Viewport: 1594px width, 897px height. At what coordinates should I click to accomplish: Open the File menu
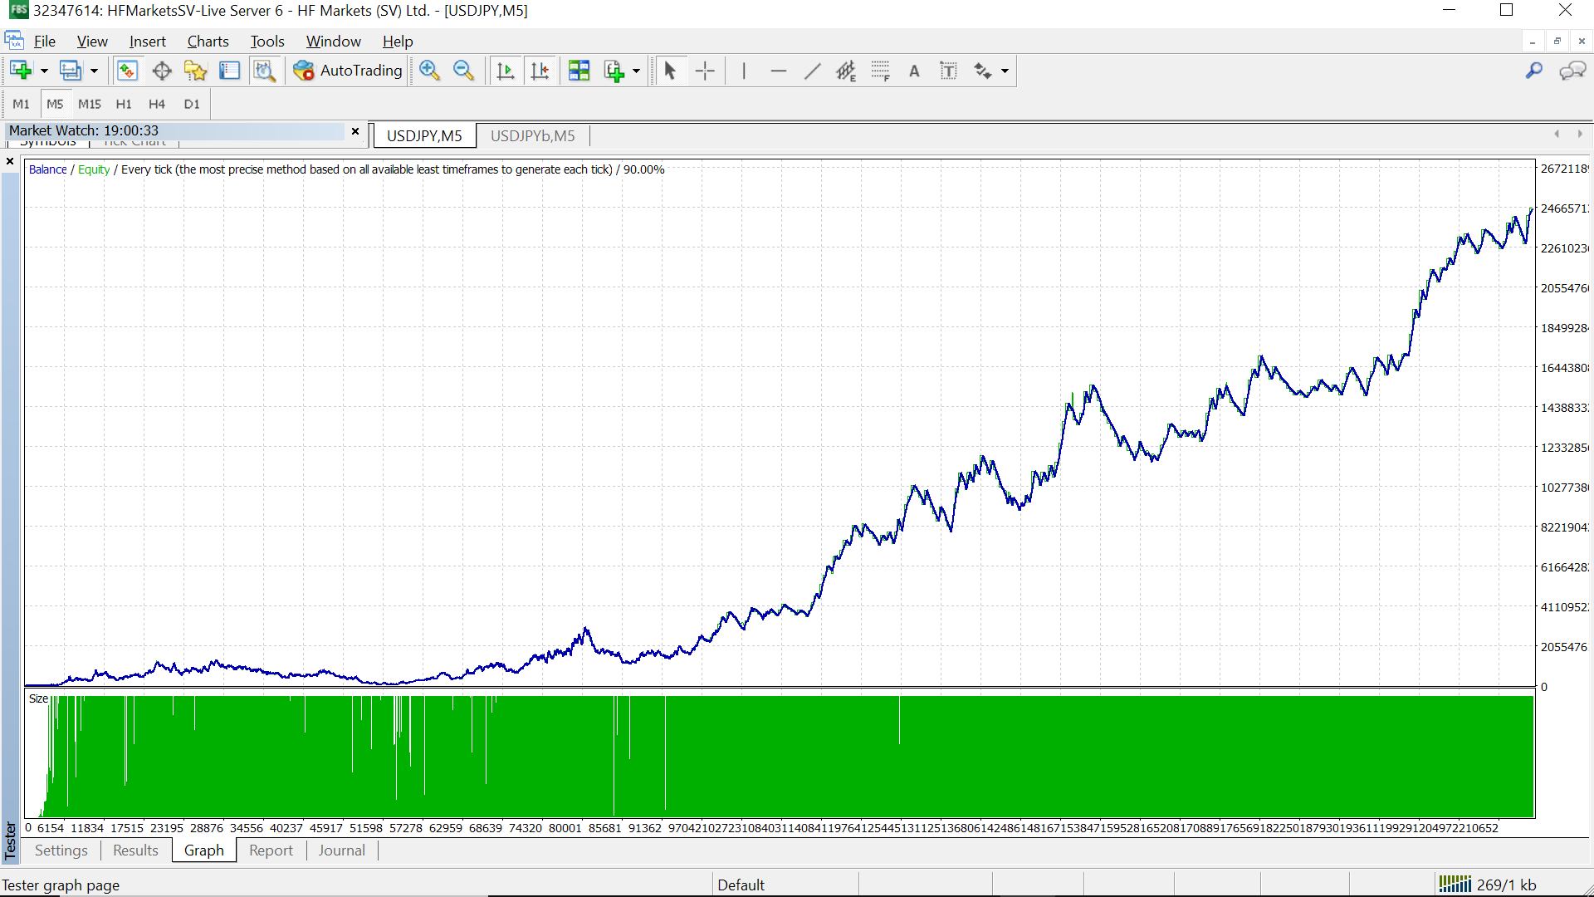45,42
